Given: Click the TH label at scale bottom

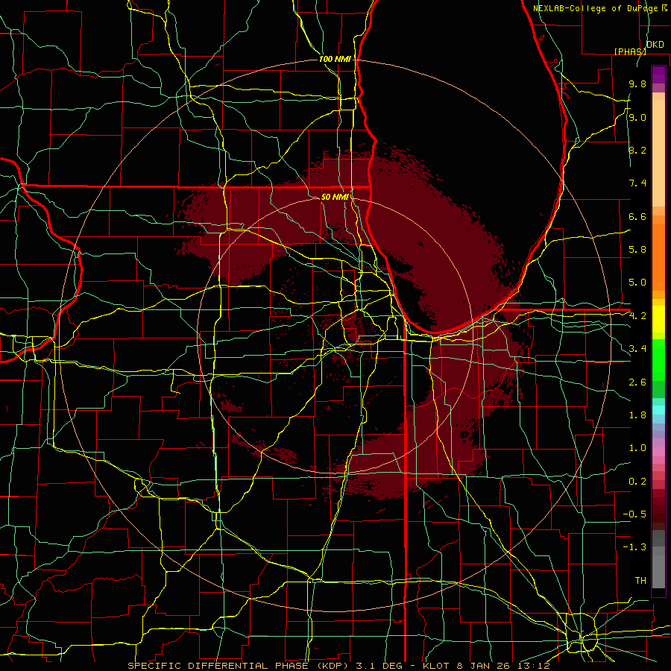Looking at the screenshot, I should coord(640,581).
